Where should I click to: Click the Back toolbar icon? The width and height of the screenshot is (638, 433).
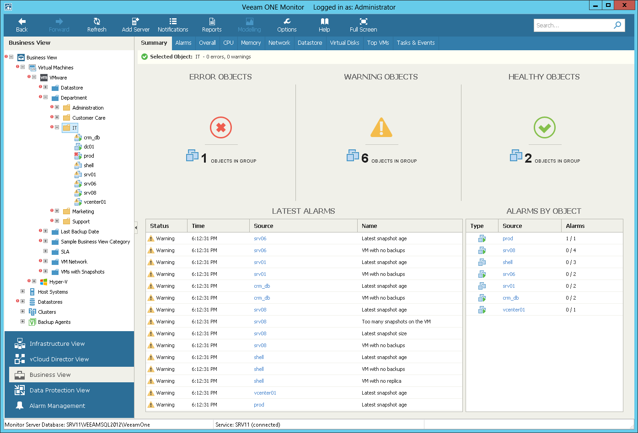21,21
